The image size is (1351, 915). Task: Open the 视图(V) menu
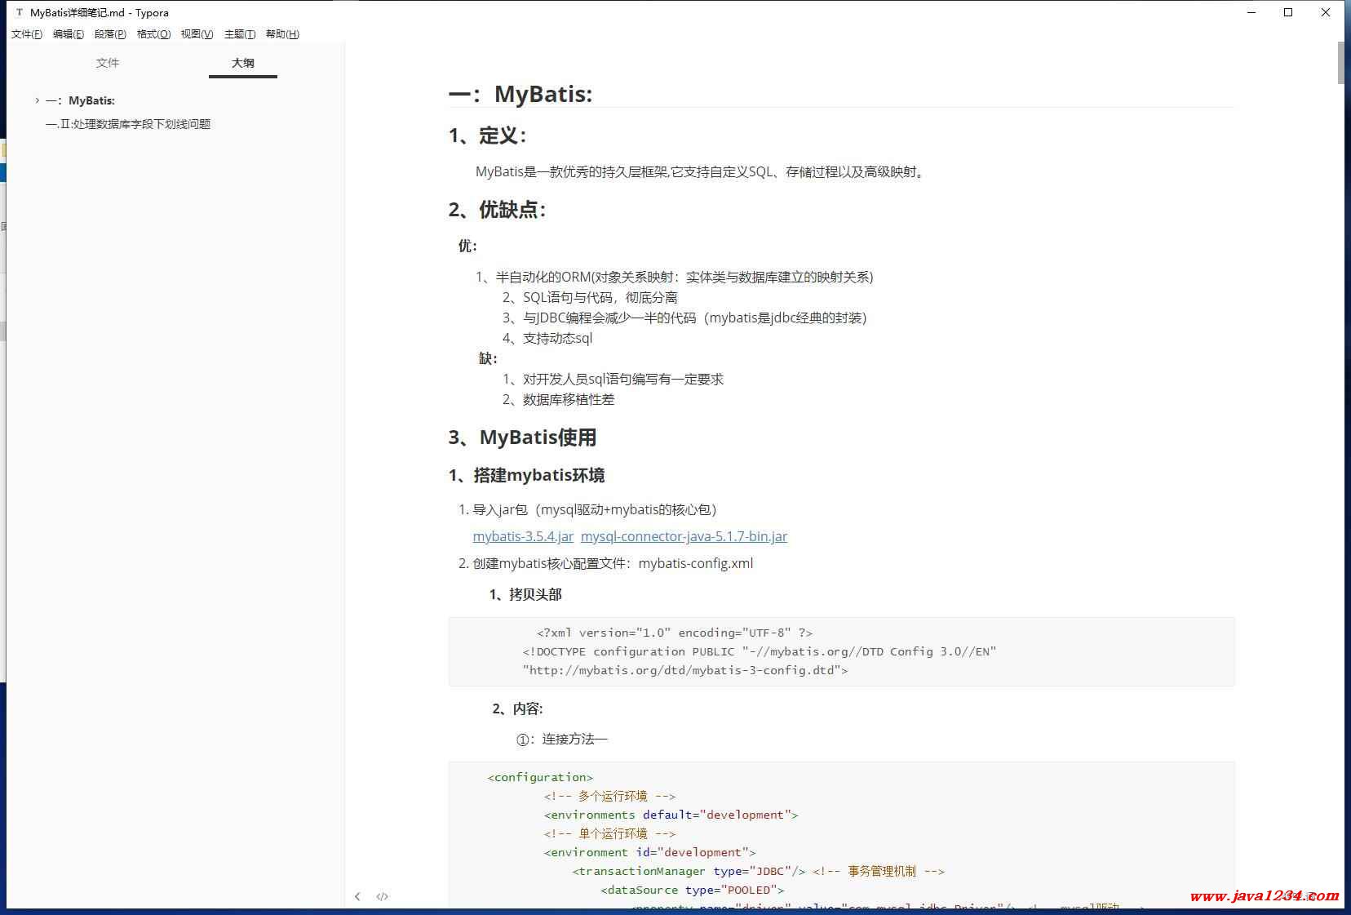point(197,33)
